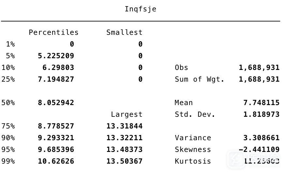Click the 5th percentile value 5.225209
This screenshot has height=175, width=289.
point(56,56)
